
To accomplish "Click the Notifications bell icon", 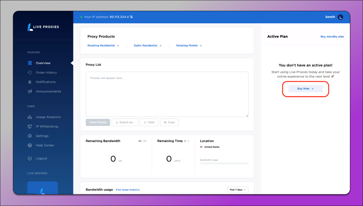I will click(30, 82).
